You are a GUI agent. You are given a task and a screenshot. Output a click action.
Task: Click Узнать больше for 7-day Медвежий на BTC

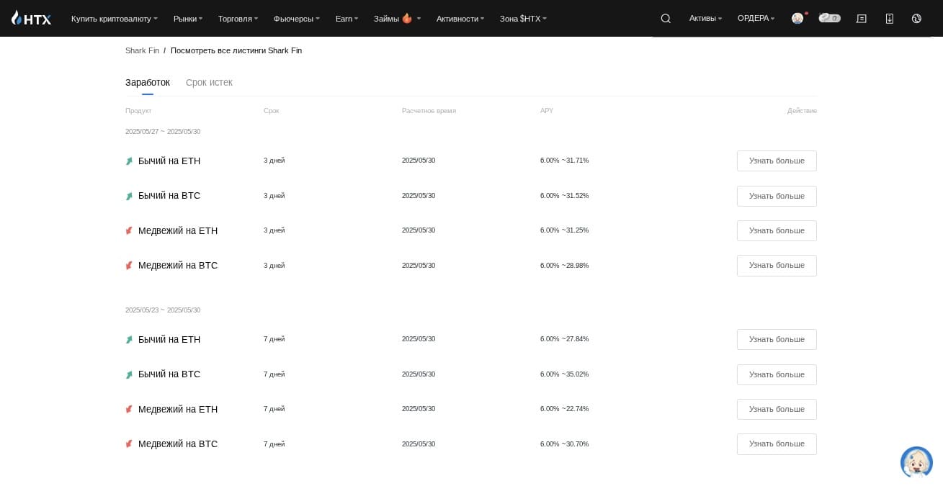pos(777,444)
